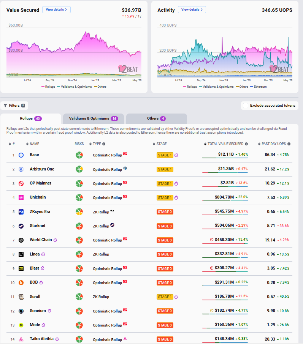The width and height of the screenshot is (303, 344).
Task: Click the clock icon next to Linea
Action: click(x=43, y=254)
